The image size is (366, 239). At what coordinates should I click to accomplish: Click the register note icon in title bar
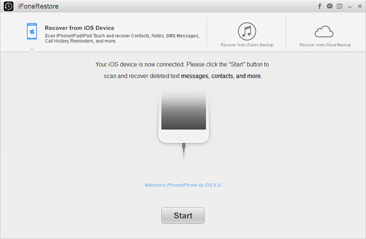point(339,7)
